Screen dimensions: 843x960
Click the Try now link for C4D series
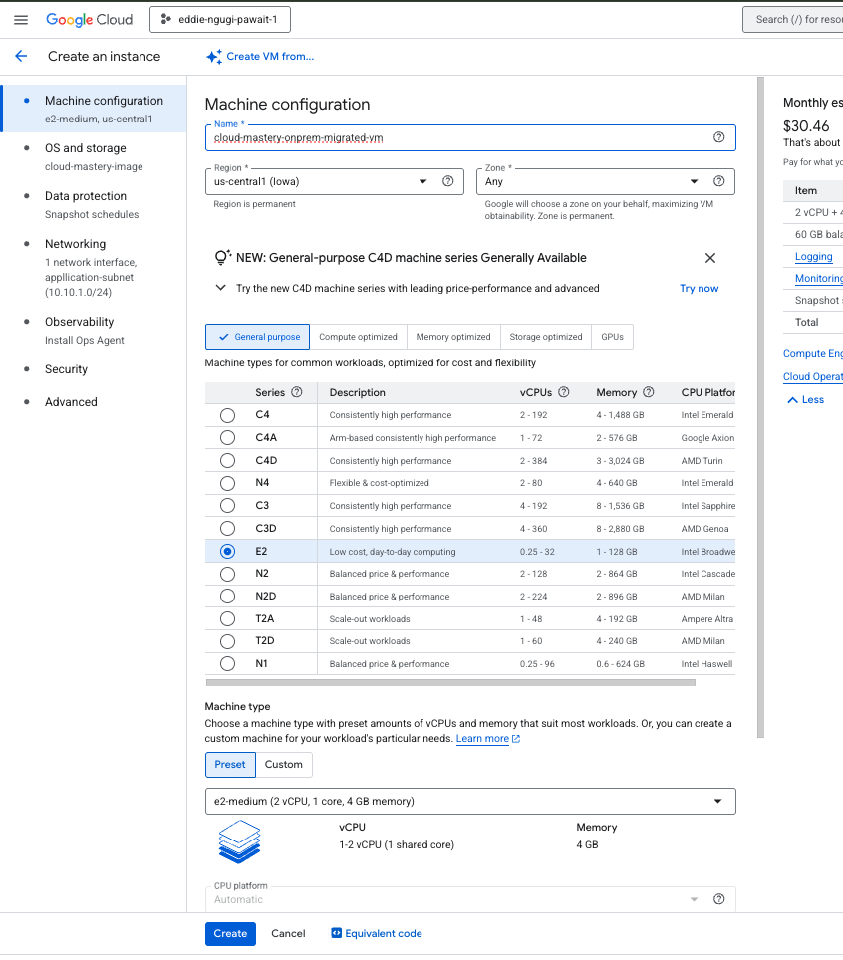coord(702,288)
